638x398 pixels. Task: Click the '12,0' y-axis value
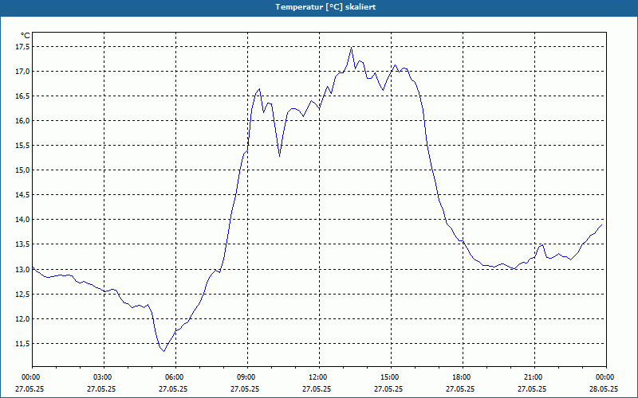[22, 319]
